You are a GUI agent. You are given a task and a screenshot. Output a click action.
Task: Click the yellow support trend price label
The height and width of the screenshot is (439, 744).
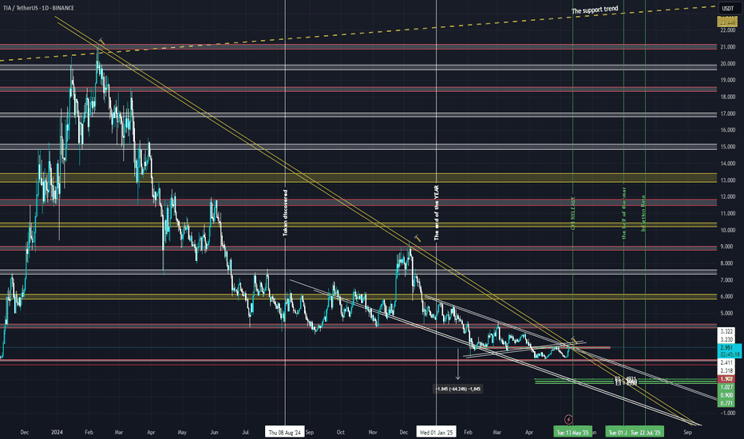727,22
